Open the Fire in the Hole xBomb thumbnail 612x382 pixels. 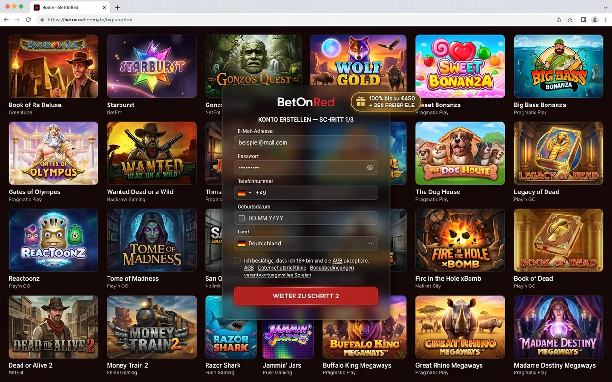click(460, 240)
